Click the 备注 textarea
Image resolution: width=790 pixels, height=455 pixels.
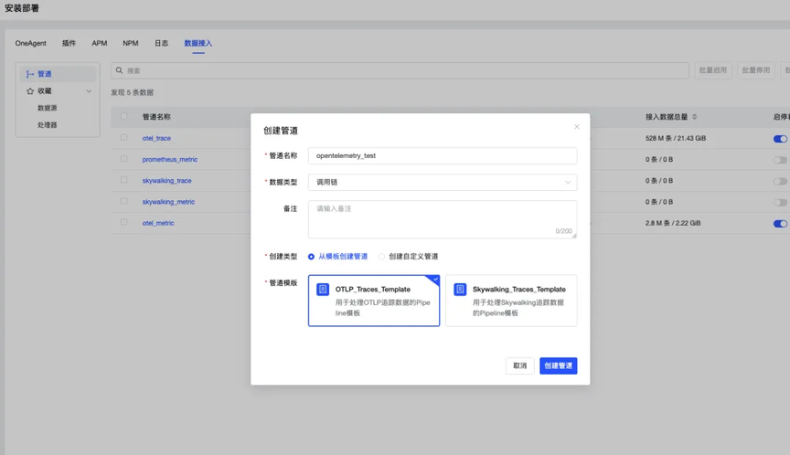click(442, 219)
